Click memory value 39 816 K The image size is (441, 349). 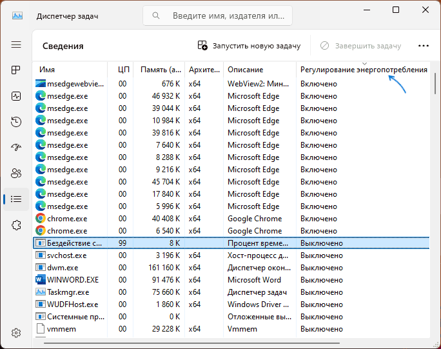166,133
